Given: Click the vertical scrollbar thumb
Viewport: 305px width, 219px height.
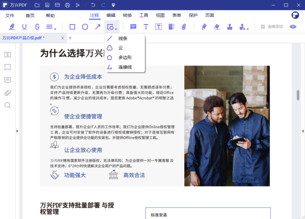Looking at the screenshot, I should coord(298,95).
